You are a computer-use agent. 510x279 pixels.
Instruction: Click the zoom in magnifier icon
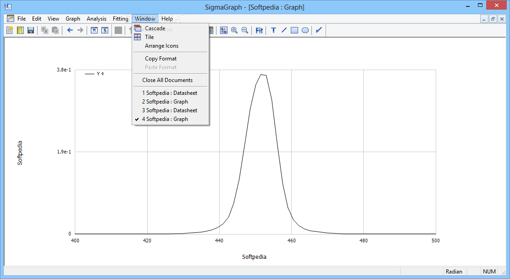(234, 30)
